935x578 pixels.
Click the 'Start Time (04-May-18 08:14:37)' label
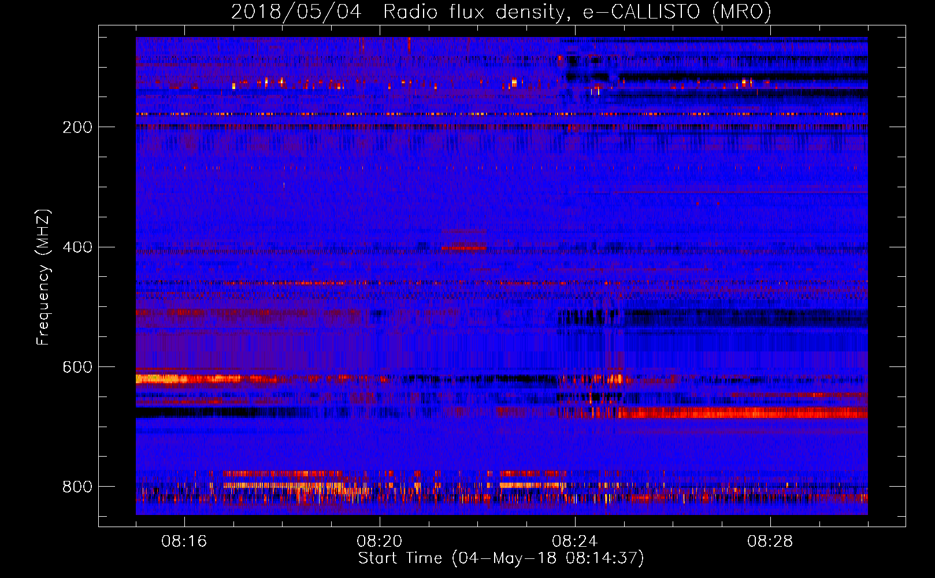(x=501, y=558)
